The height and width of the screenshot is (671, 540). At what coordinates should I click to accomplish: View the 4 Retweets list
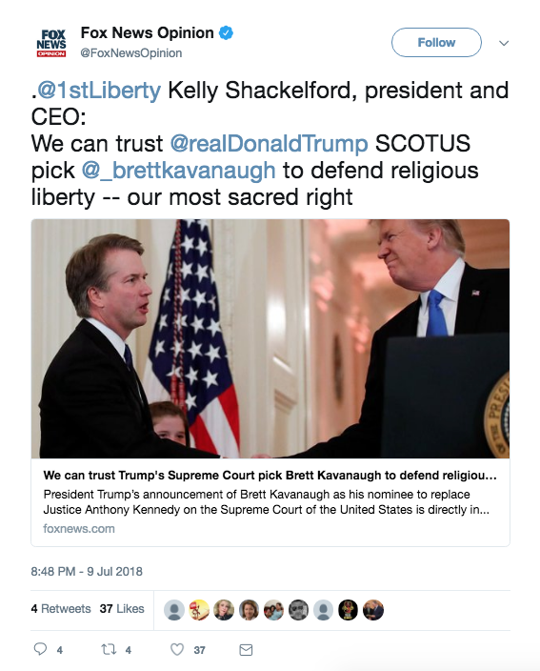click(x=61, y=608)
